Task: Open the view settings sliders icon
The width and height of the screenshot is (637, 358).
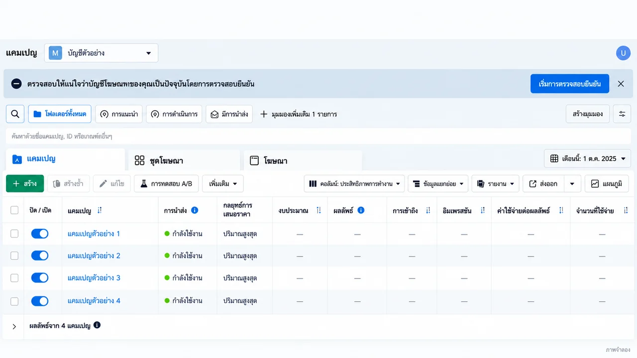Action: tap(622, 114)
